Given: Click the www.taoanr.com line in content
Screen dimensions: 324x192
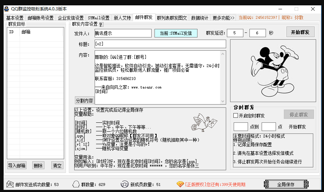Looking at the screenshot, I should 146,87.
